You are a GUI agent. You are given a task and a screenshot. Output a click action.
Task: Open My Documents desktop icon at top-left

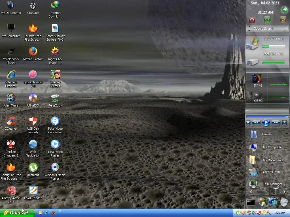tap(11, 8)
